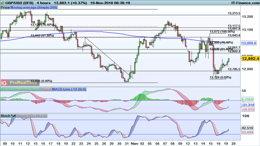Click the MACD Line (12 26 9) legend
Viewport: 260px width, 146px height.
(x=69, y=89)
